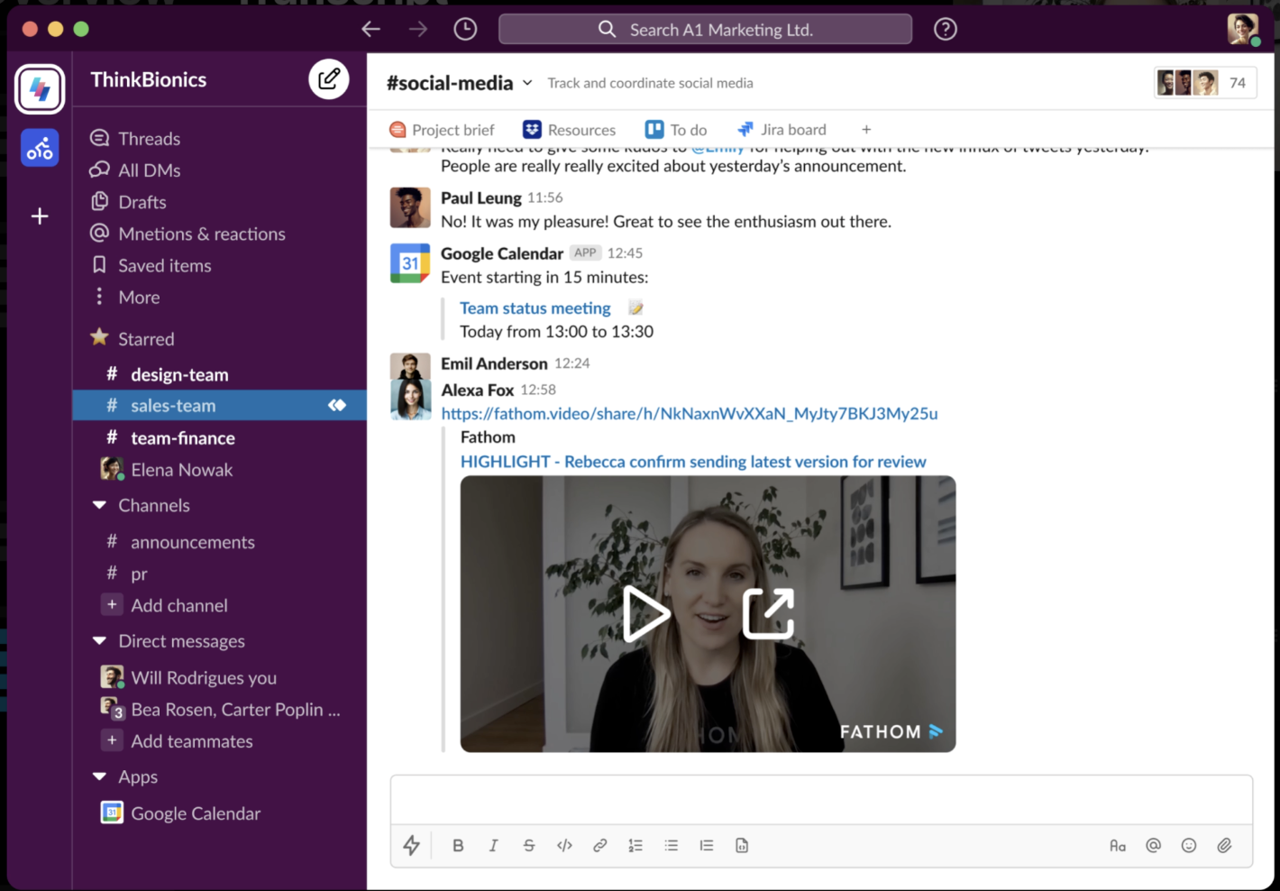
Task: View the 74 channel members
Action: 1205,83
